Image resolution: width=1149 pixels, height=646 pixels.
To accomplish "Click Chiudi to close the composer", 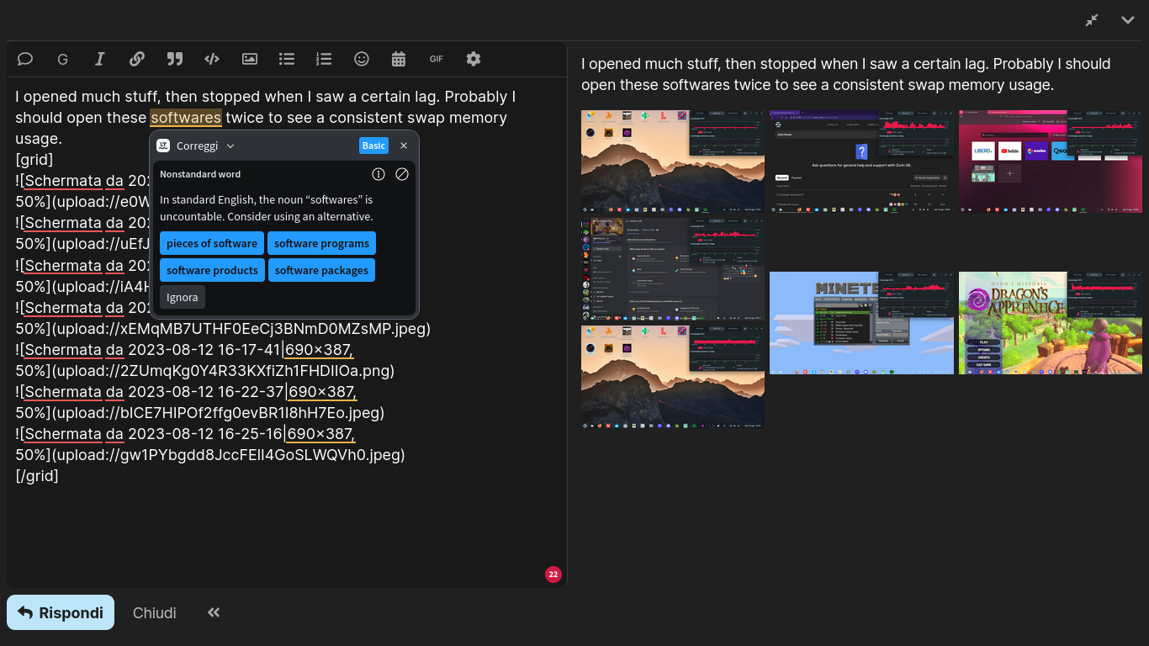I will tap(155, 612).
